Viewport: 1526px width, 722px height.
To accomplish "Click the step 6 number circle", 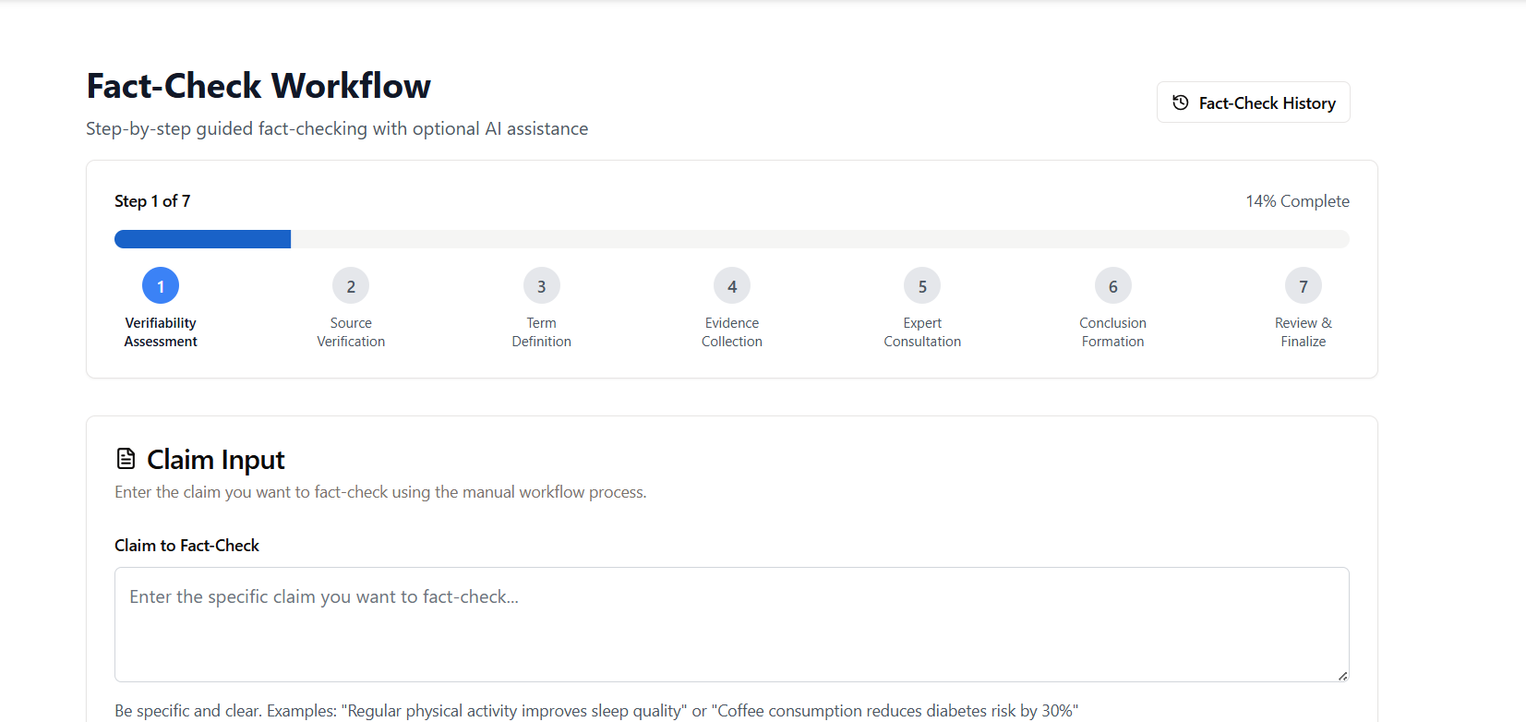I will click(1112, 286).
